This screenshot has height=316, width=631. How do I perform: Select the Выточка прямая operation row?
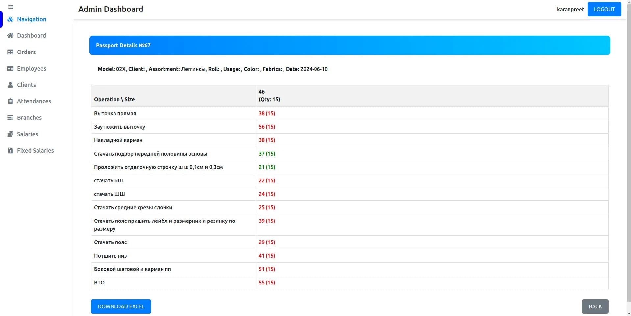click(350, 113)
